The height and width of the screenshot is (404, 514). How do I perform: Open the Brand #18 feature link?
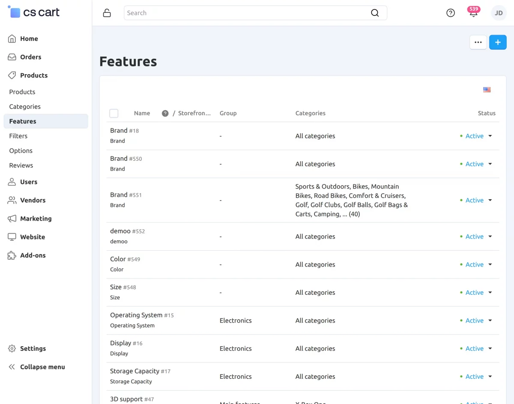(119, 131)
